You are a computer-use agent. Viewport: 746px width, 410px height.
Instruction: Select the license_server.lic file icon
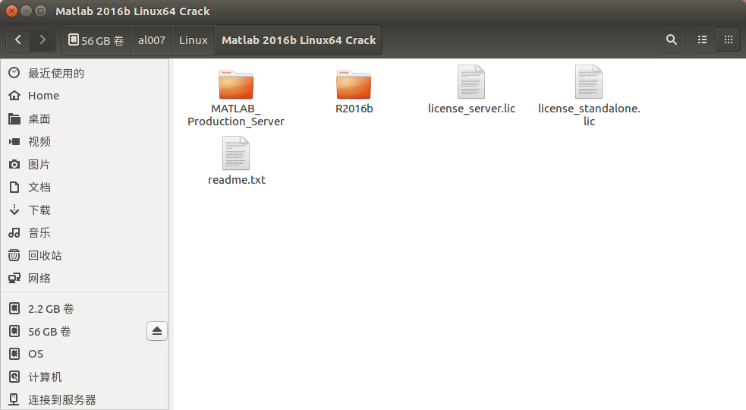point(471,82)
